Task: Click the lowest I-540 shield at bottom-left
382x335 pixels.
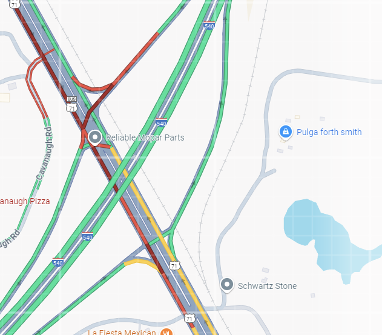Action: pyautogui.click(x=58, y=262)
